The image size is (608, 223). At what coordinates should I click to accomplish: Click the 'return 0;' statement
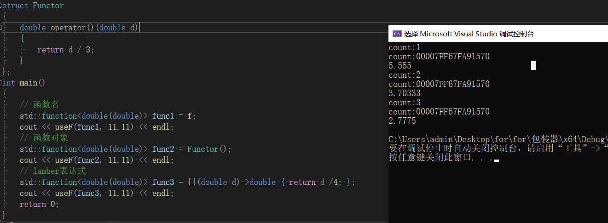[39, 204]
